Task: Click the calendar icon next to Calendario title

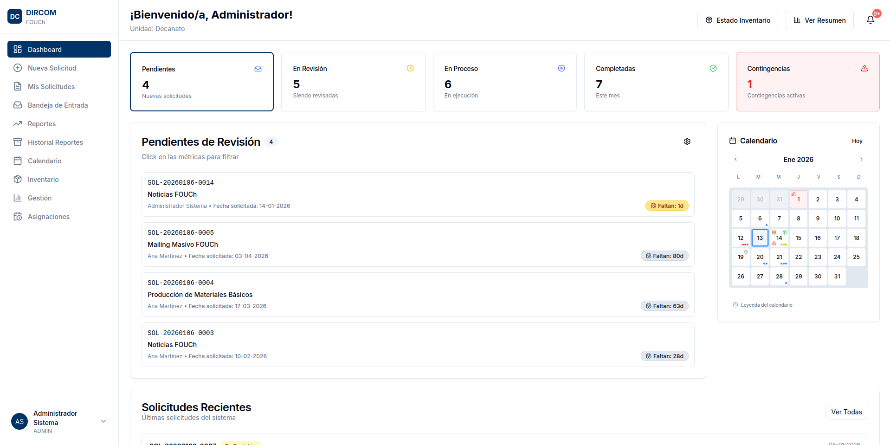Action: [x=733, y=141]
